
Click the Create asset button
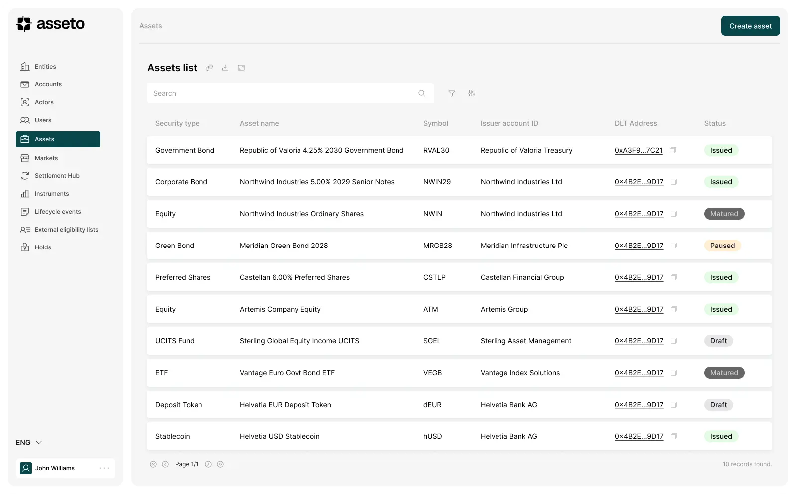click(x=750, y=26)
